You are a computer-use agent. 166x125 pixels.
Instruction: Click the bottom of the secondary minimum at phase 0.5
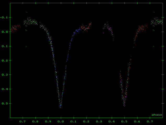[x=124, y=105]
